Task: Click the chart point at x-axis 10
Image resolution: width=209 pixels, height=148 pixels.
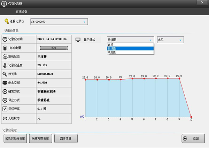Action: pyautogui.click(x=191, y=117)
